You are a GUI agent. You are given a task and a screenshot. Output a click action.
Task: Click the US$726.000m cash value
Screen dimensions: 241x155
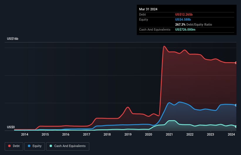coord(185,29)
